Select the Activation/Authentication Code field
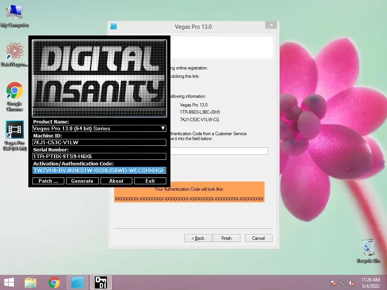This screenshot has width=387, height=290. coord(99,170)
